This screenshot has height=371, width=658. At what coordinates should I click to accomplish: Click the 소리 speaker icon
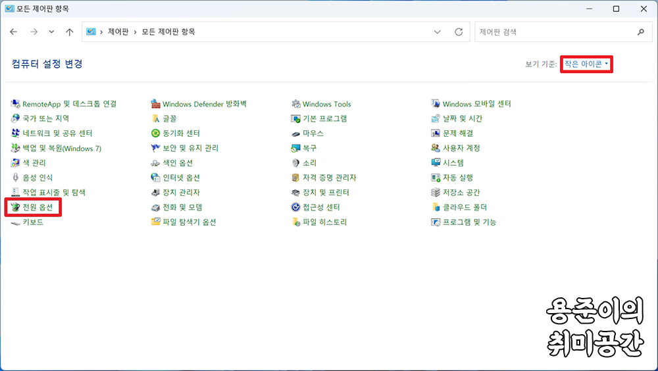click(296, 163)
